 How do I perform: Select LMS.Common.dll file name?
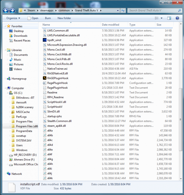pyautogui.click(x=58, y=31)
